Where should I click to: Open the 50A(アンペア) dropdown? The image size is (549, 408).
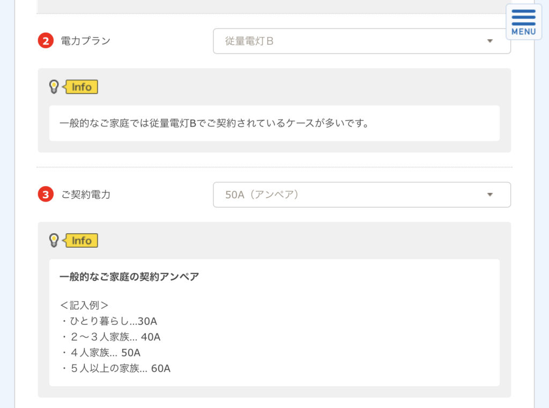click(362, 195)
